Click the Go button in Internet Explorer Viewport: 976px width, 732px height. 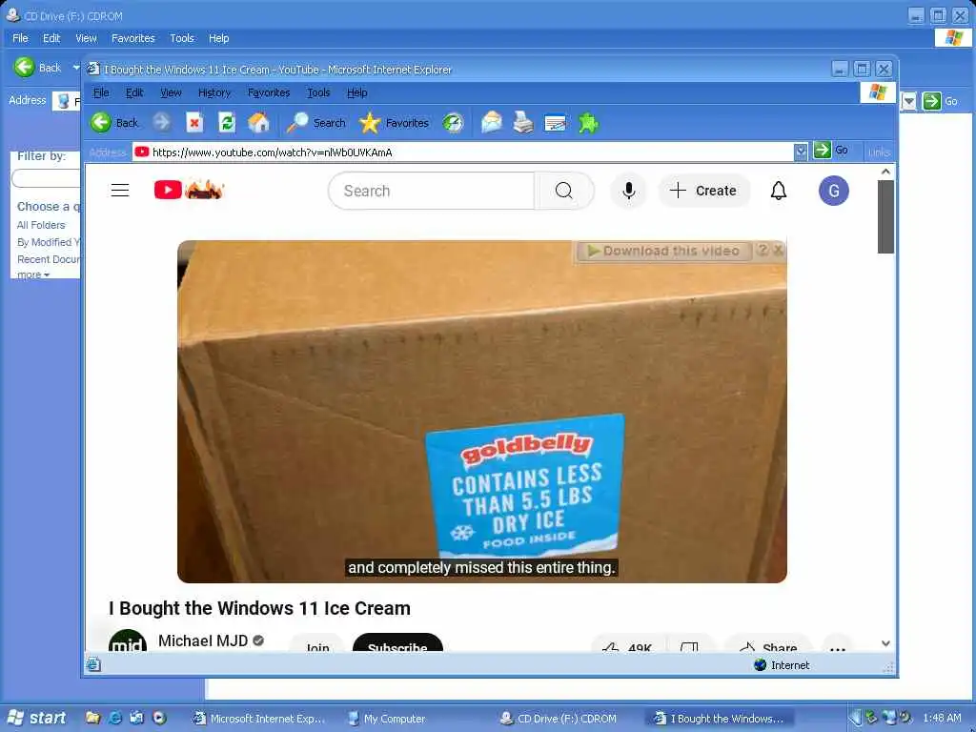(831, 150)
